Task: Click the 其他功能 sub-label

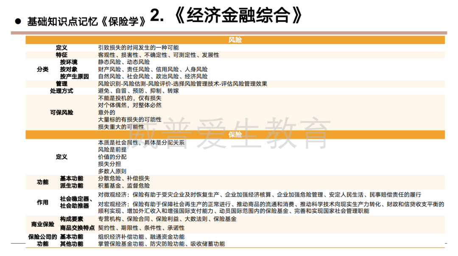Action: (71, 244)
